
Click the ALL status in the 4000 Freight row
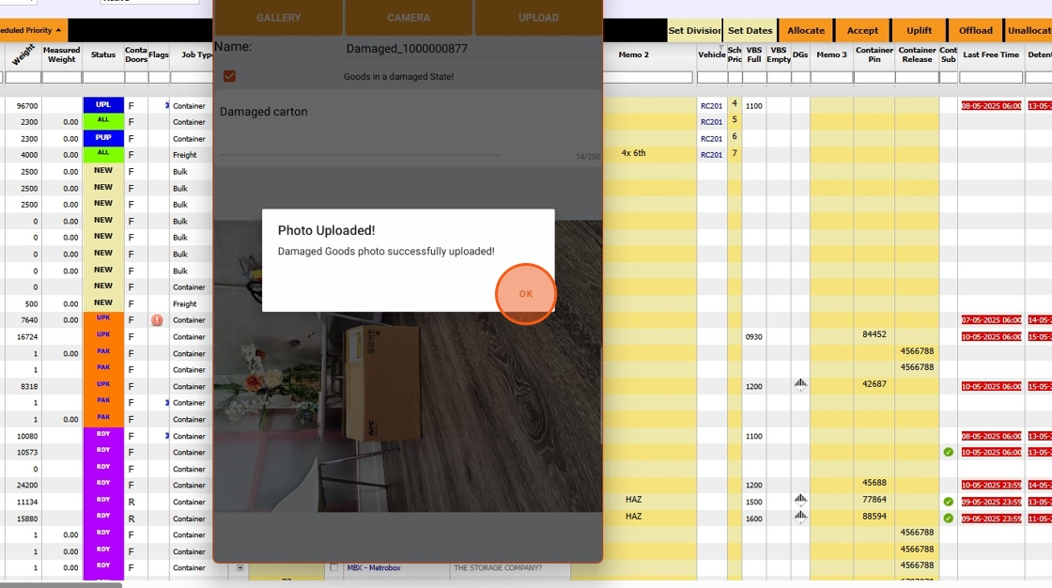[103, 154]
